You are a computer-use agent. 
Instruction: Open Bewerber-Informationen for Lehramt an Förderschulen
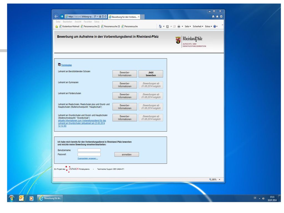pos(125,96)
